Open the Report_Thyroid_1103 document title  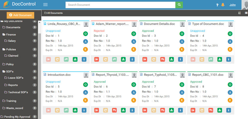pos(112,75)
